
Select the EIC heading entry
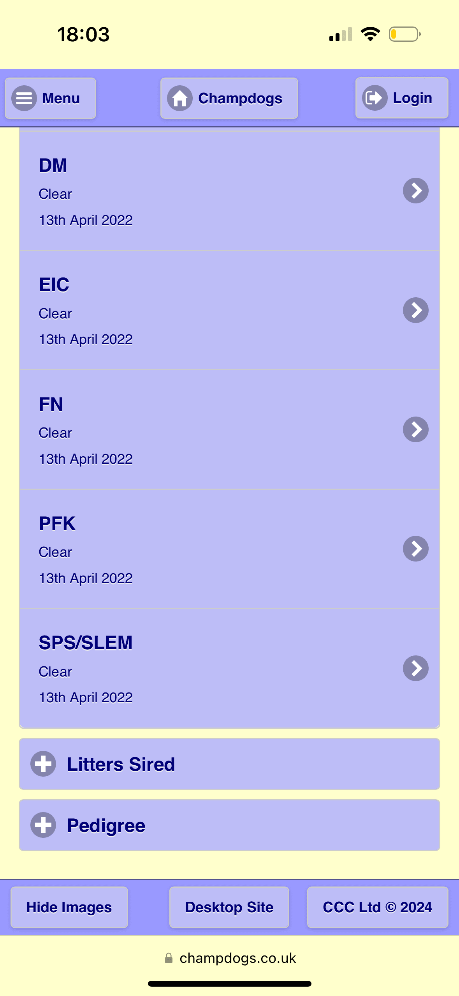54,284
